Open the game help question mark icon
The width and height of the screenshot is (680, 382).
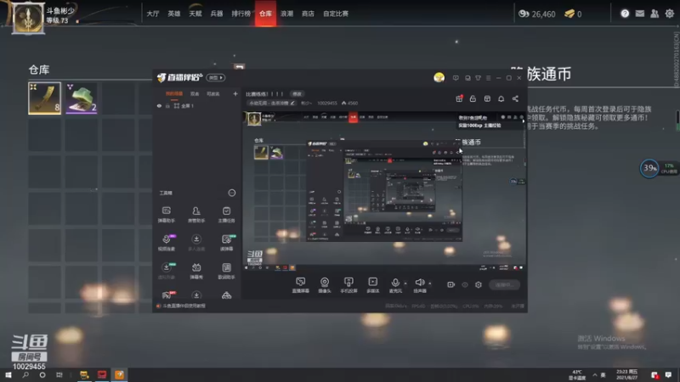[x=625, y=14]
